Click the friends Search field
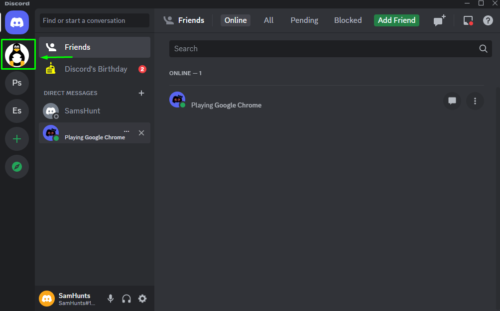Screen dimensions: 500x311 pyautogui.click(x=330, y=49)
